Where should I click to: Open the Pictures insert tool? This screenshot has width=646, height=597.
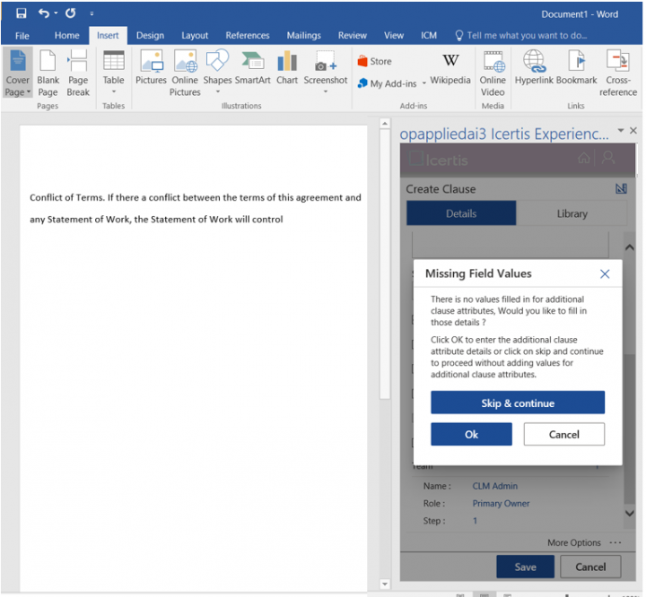[151, 68]
